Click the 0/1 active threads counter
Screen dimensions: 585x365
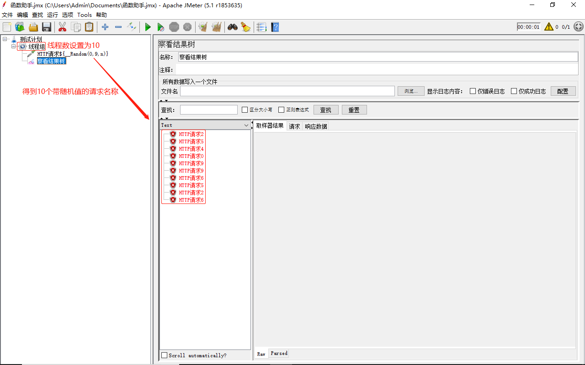[566, 27]
